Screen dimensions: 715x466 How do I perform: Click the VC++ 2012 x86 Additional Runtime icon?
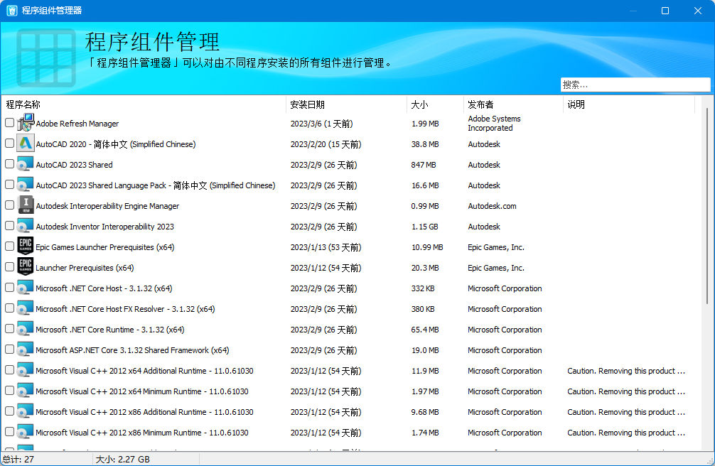click(x=26, y=411)
